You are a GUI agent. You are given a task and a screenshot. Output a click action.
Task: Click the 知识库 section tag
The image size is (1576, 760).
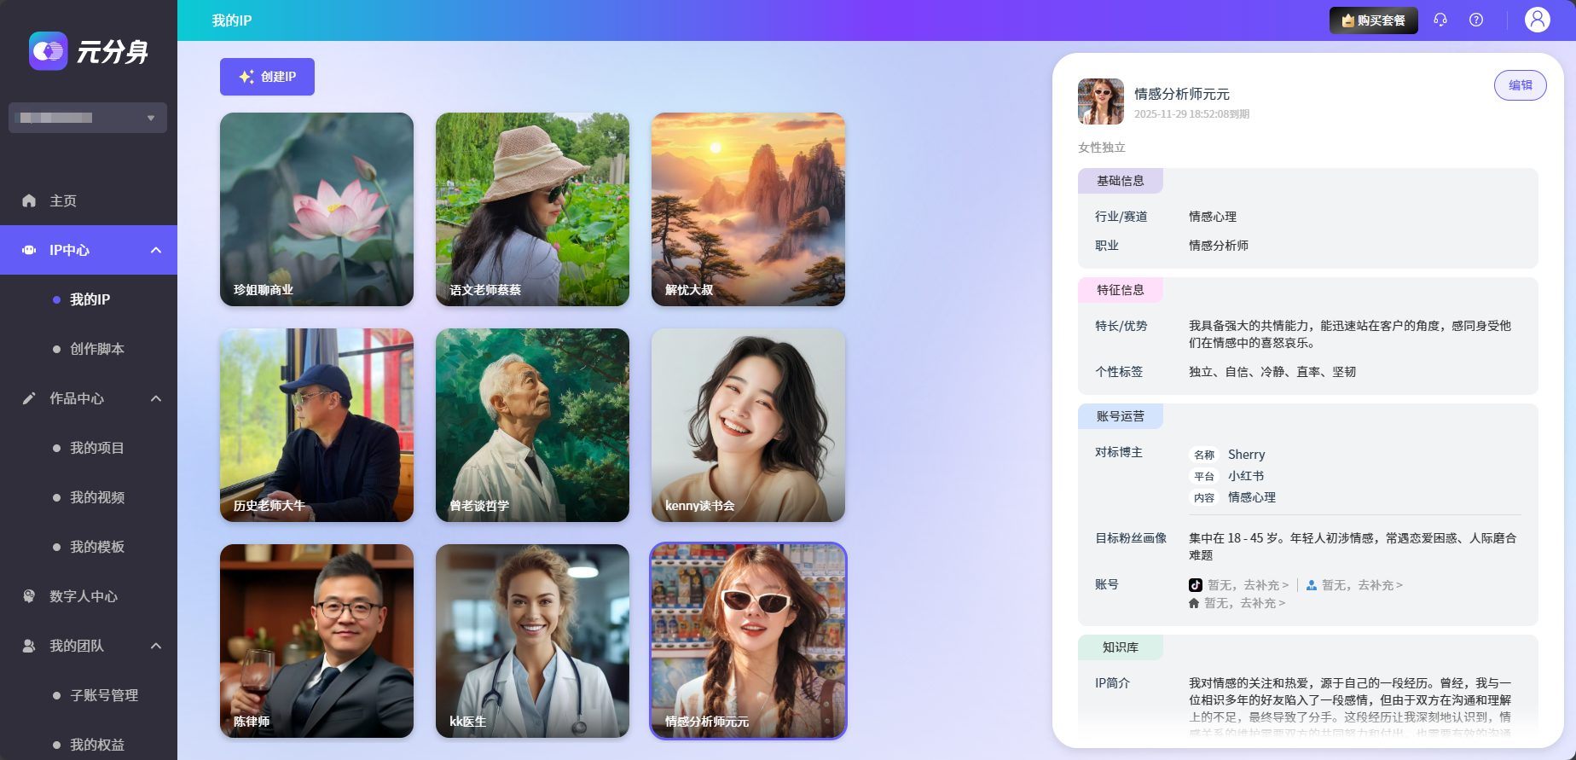click(1121, 647)
